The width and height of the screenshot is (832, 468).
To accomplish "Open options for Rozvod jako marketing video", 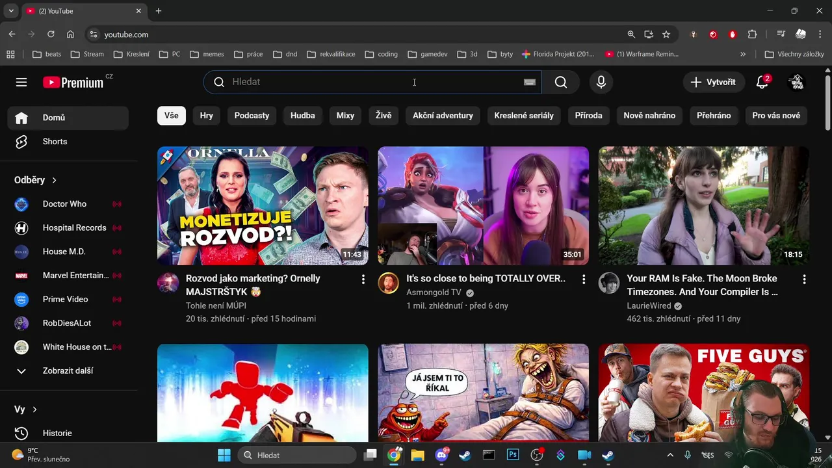I will click(363, 279).
